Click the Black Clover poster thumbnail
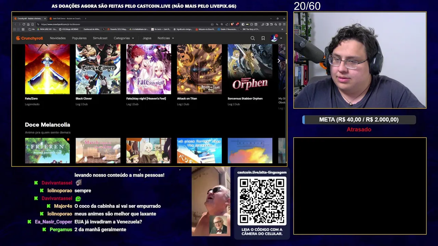438x246 pixels. (98, 69)
